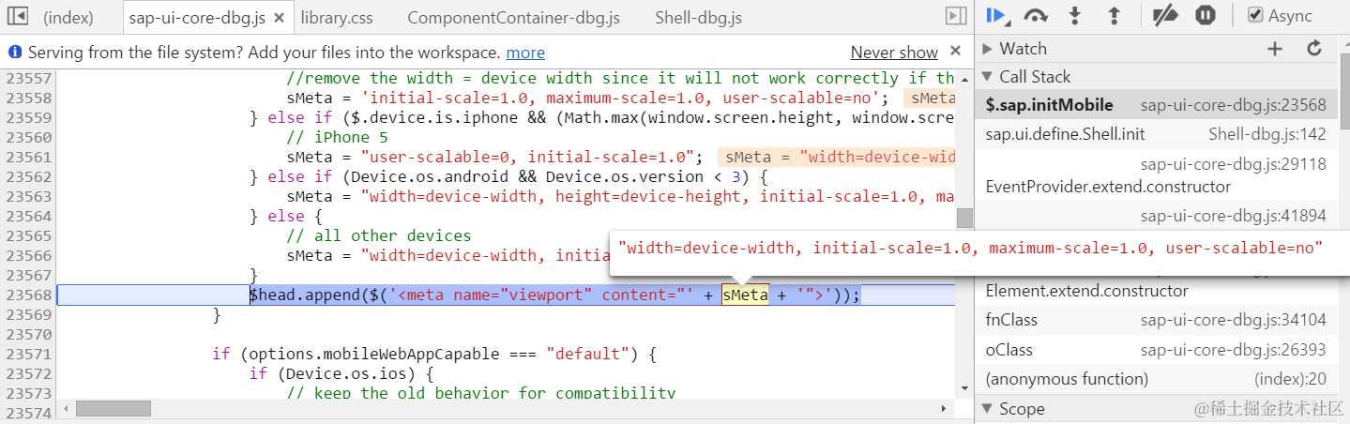Click code editor vertical scrollbar thumb
Image resolution: width=1350 pixels, height=424 pixels.
click(x=964, y=218)
